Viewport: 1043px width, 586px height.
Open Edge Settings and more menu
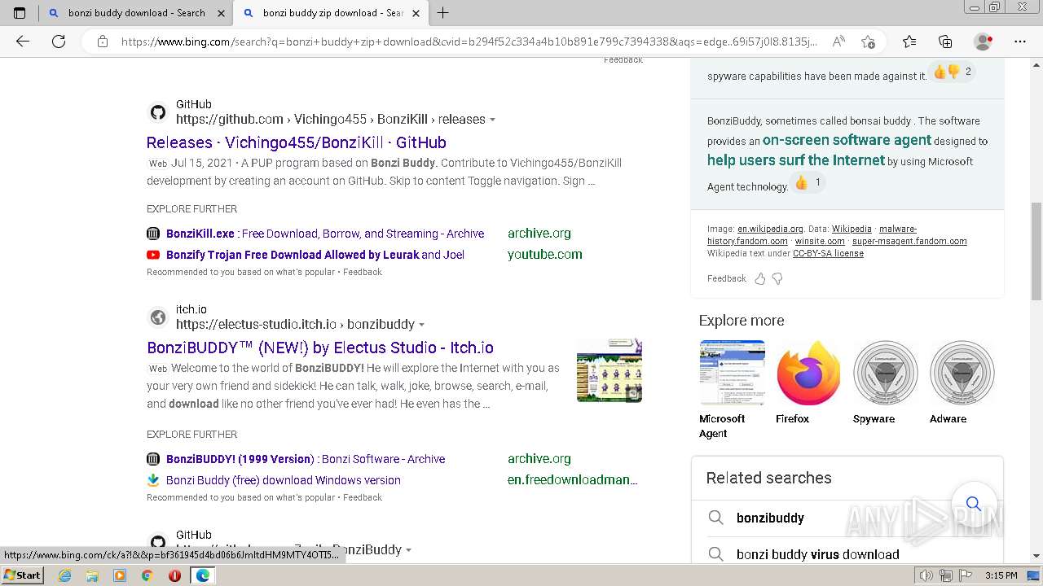(x=1020, y=42)
